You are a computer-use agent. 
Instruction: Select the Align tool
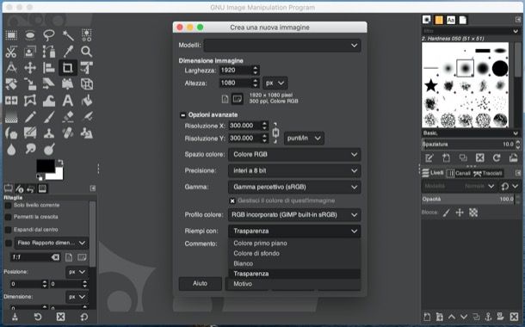click(x=49, y=68)
